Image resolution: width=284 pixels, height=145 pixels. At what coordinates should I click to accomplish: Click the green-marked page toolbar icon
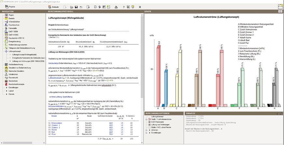coord(108,7)
